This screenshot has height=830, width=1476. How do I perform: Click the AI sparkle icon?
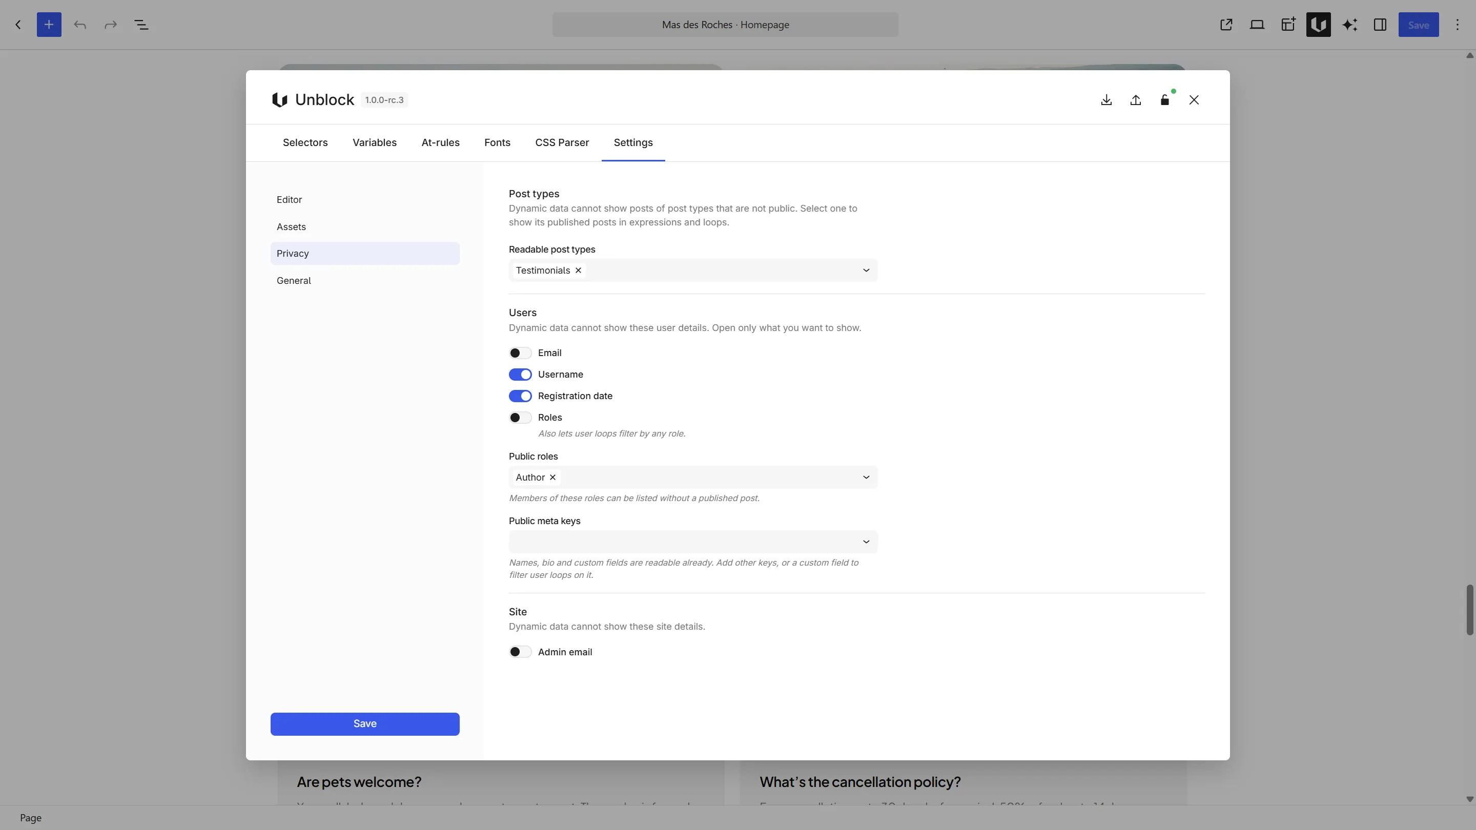1349,25
